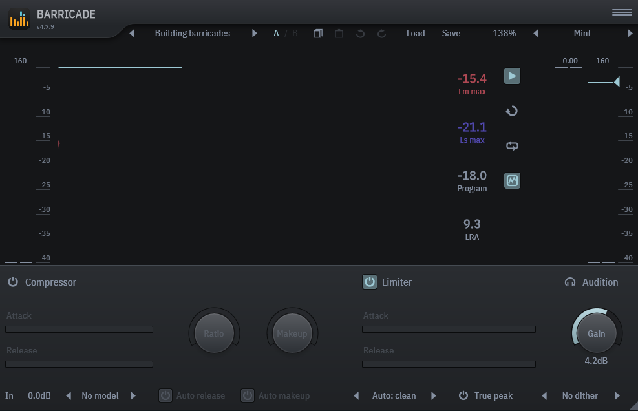
Task: Enable the Compressor power button
Action: point(13,282)
